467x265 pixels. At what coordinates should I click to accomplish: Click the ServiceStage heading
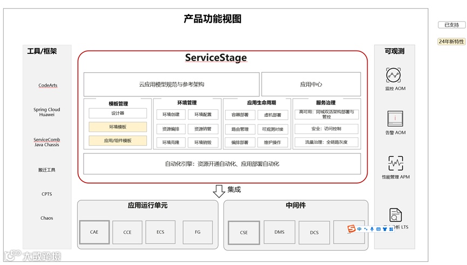click(x=216, y=57)
